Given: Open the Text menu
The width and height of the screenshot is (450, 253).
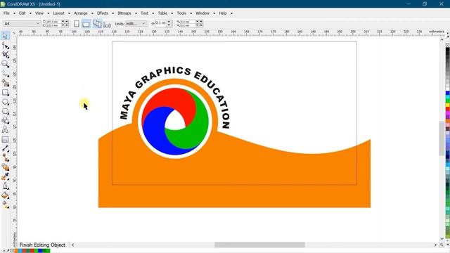Looking at the screenshot, I should [x=144, y=13].
